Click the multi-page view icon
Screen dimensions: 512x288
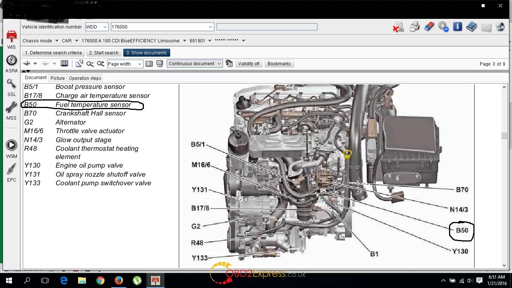point(160,64)
